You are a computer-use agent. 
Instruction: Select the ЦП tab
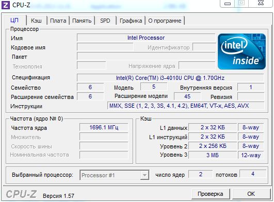(x=14, y=20)
